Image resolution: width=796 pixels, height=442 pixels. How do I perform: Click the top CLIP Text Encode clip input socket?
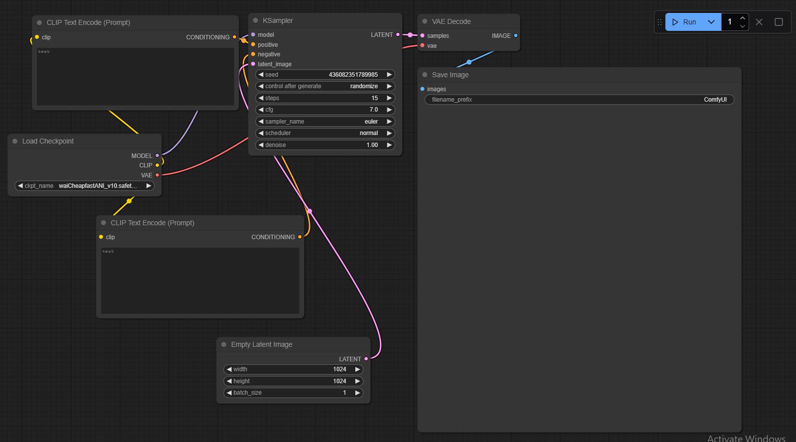coord(37,37)
